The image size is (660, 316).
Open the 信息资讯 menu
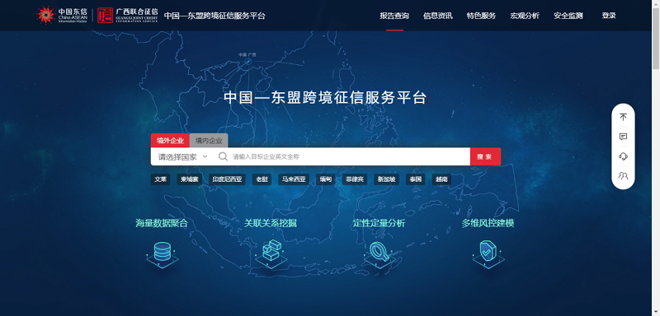438,16
